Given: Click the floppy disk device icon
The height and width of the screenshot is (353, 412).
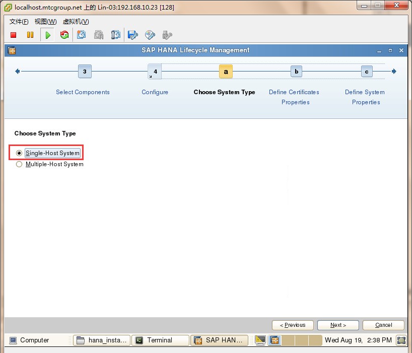Looking at the screenshot, I should pyautogui.click(x=132, y=35).
